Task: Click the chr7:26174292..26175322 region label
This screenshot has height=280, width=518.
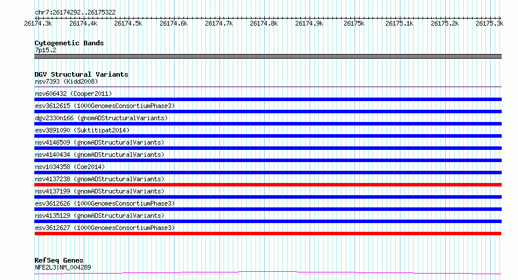Action: point(75,13)
